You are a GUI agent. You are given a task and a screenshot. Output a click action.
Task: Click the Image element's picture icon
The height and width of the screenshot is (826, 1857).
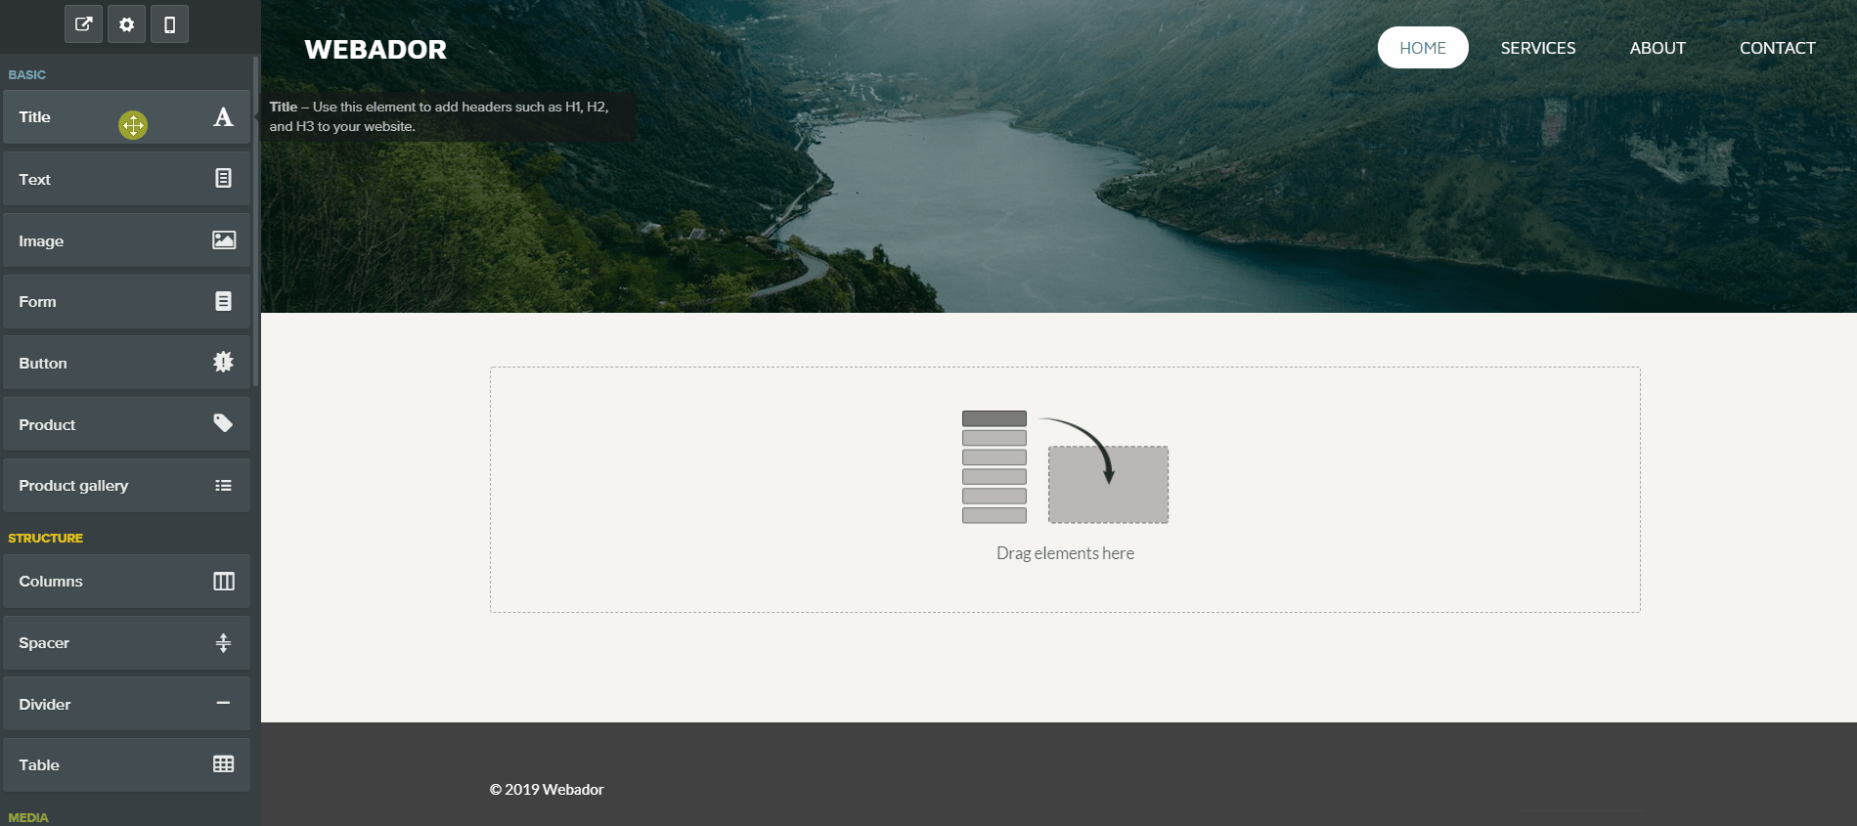tap(224, 239)
